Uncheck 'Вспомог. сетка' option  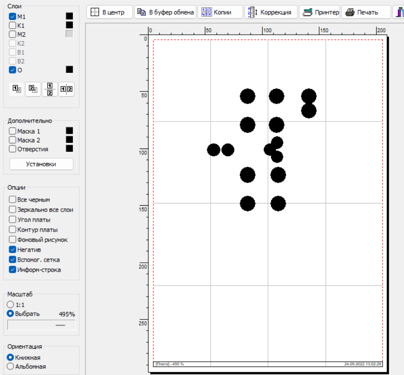point(12,259)
